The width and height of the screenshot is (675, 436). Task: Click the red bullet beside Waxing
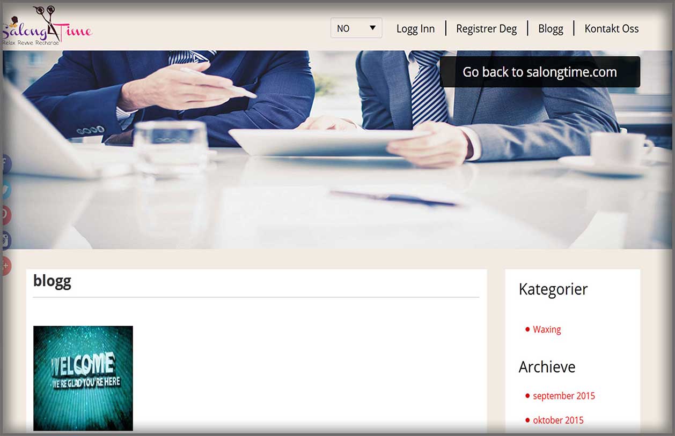pos(527,329)
